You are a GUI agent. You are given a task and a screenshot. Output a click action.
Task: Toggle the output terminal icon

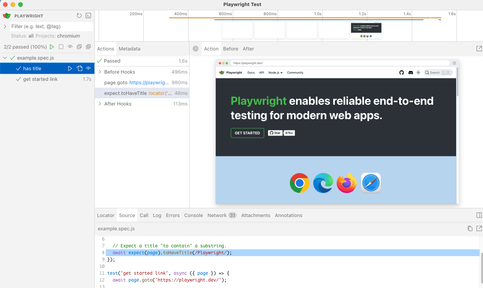[x=88, y=16]
